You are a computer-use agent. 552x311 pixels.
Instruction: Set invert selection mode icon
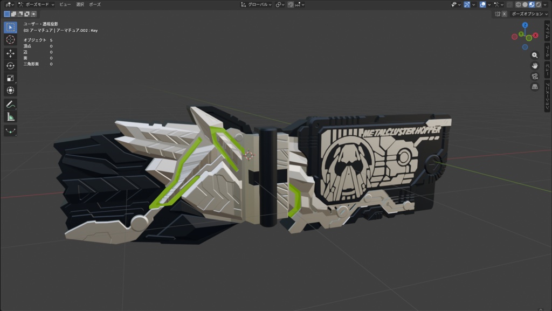pos(27,13)
